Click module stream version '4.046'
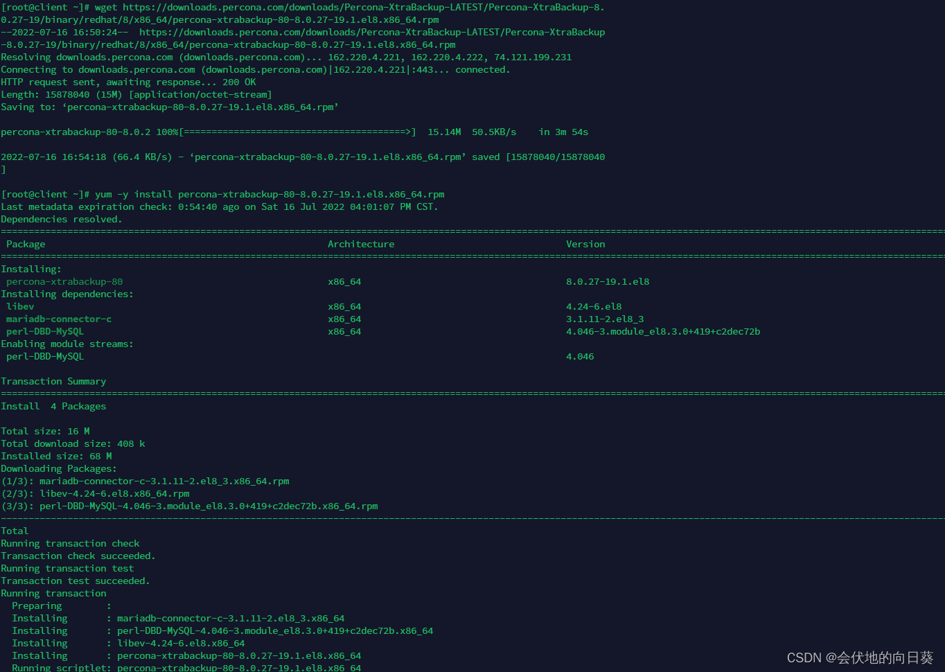945x672 pixels. [580, 357]
